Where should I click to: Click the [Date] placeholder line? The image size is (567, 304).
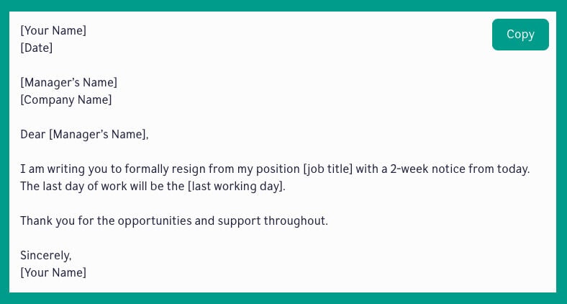click(37, 48)
